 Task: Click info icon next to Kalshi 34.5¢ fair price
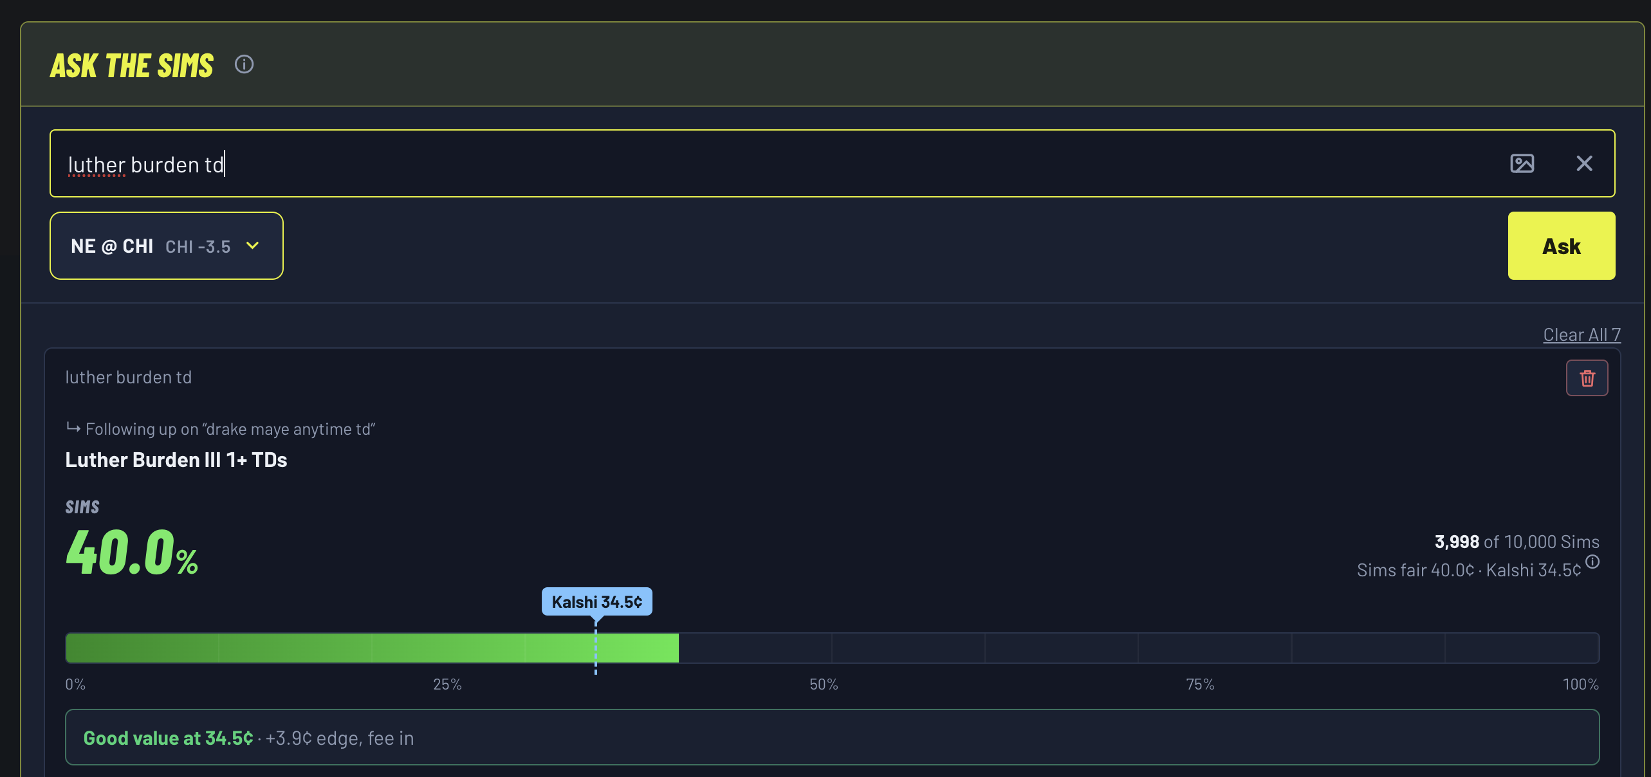(x=1592, y=562)
